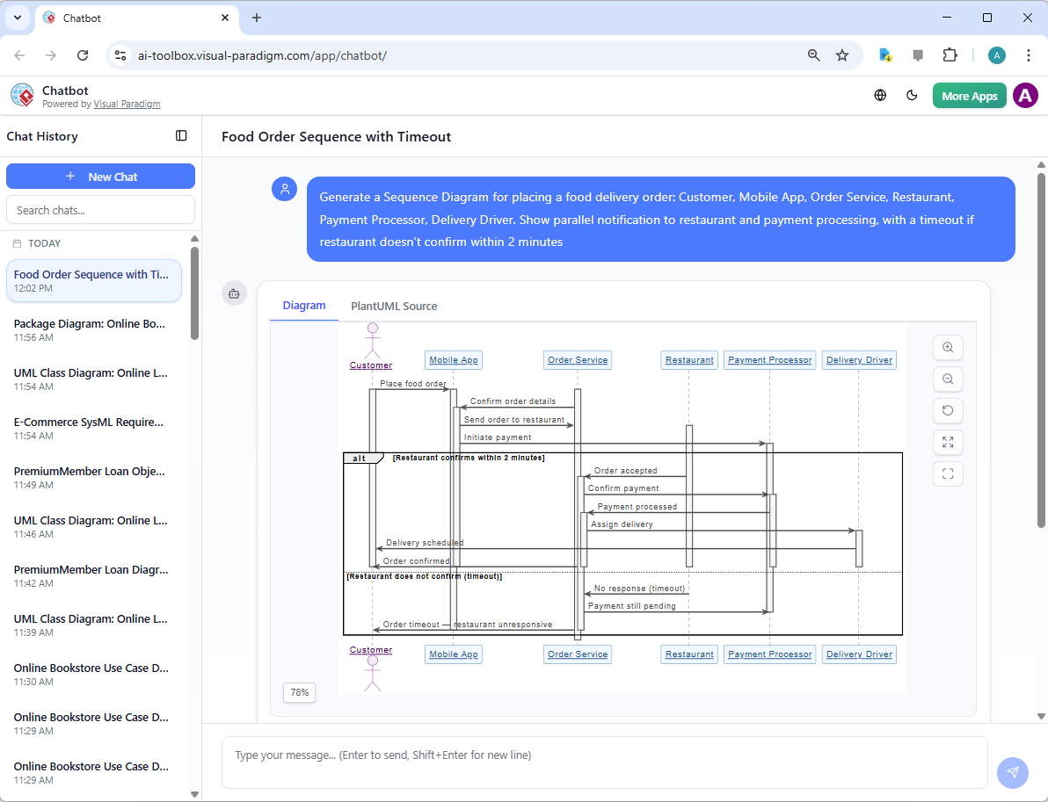Viewport: 1048px width, 802px height.
Task: Expand the browser tab search dropdown
Action: pos(17,18)
